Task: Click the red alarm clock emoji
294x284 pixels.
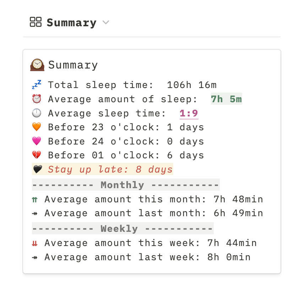Action: 37,99
